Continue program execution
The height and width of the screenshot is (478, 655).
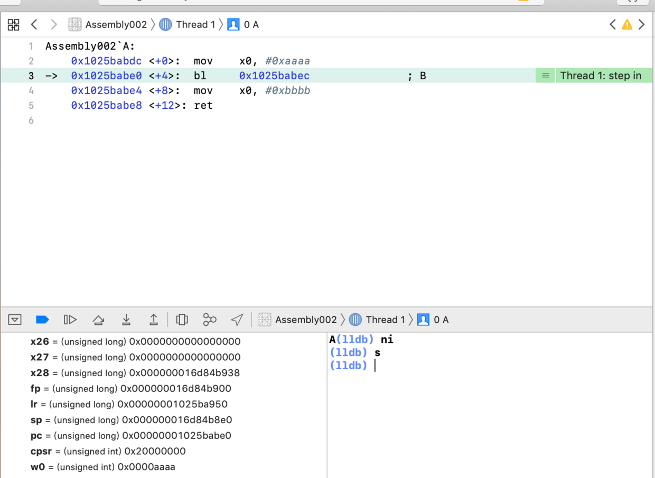click(70, 320)
